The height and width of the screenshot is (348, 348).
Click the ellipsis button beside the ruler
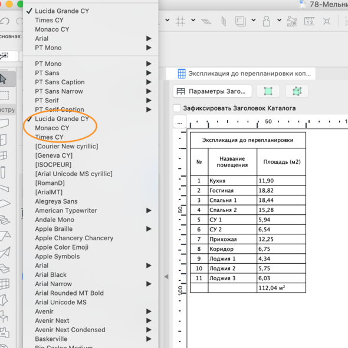[x=180, y=122]
